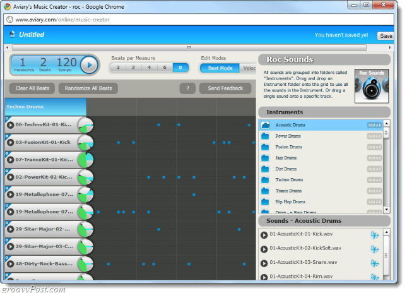Select the Trance Drums folder icon
Viewport: 407px width, 293px height.
(265, 191)
